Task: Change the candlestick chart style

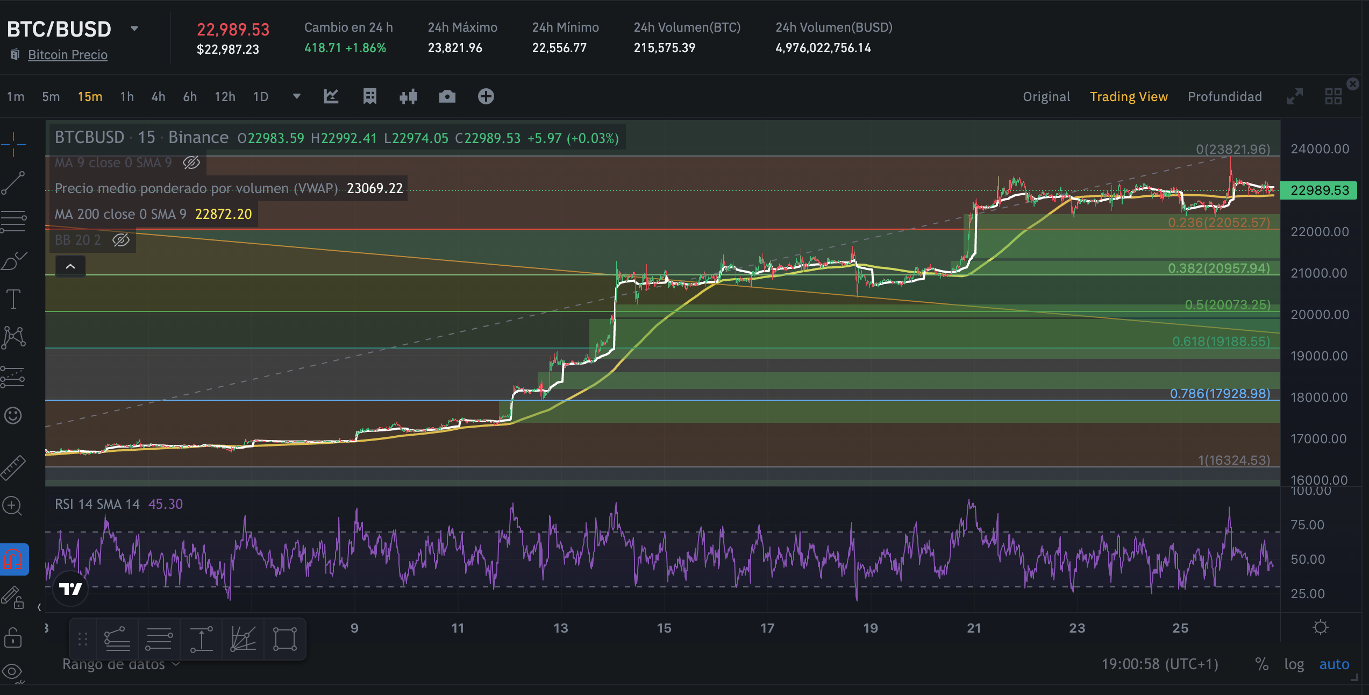Action: (409, 97)
